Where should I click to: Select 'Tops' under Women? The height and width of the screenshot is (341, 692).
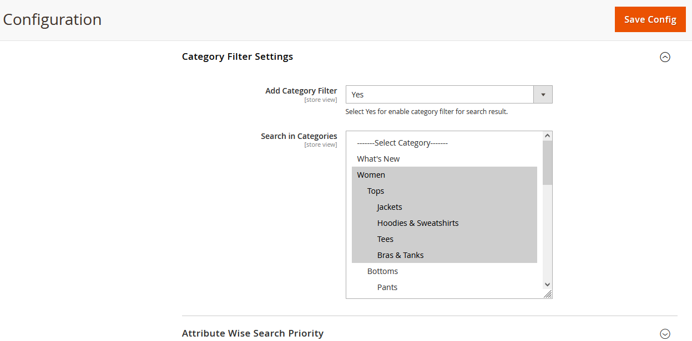[376, 190]
